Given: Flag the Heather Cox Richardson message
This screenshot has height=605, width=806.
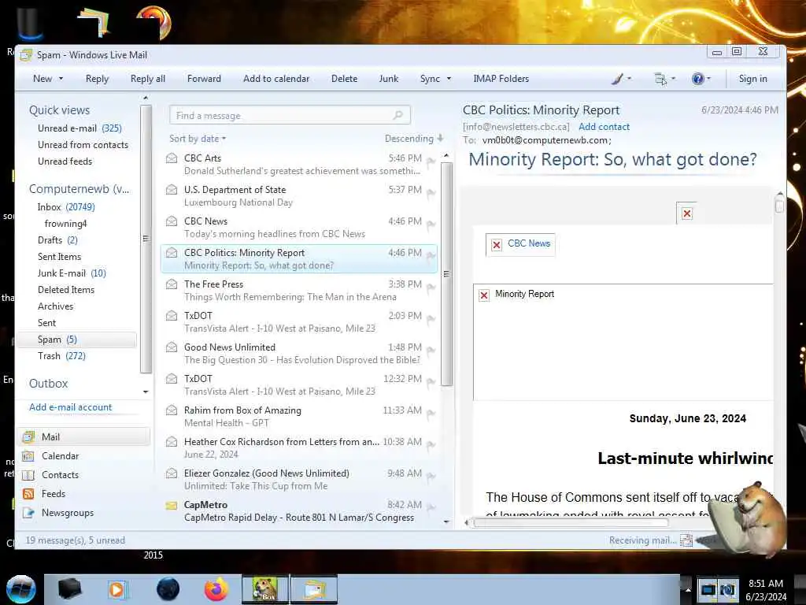Looking at the screenshot, I should [x=431, y=445].
